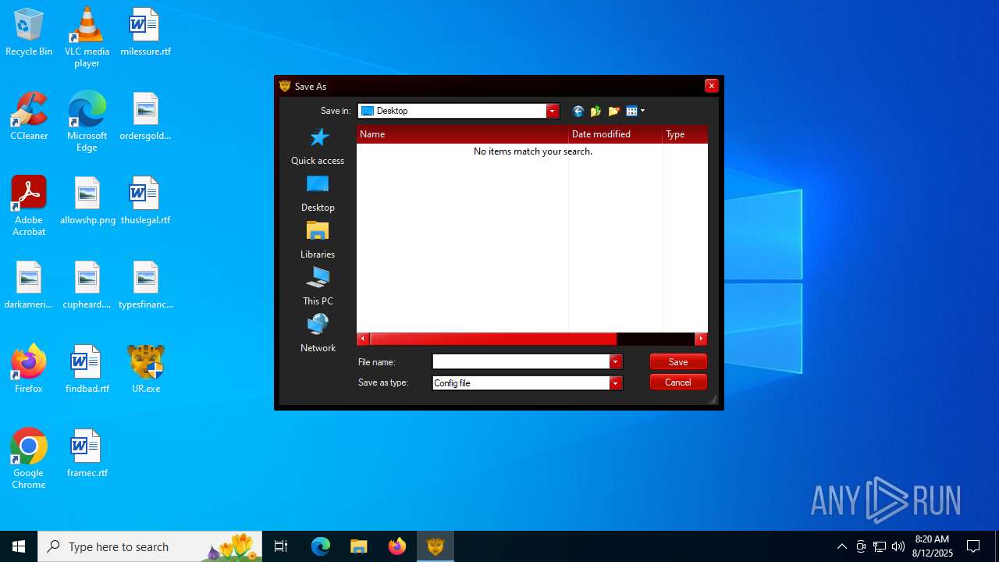999x562 pixels.
Task: Select the cupheard image file on desktop
Action: tap(87, 286)
